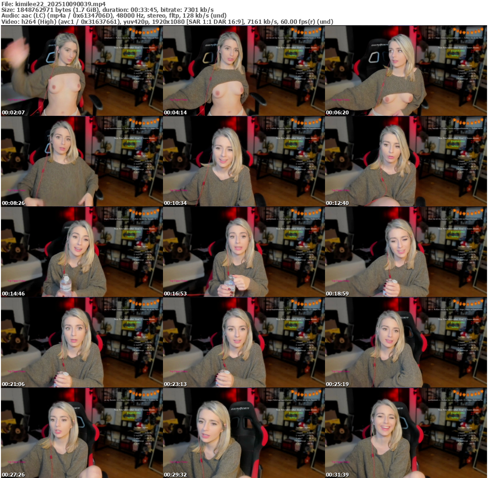Click the file name kimilee22_202510090039.mp4
This screenshot has height=478, width=488.
click(61, 4)
